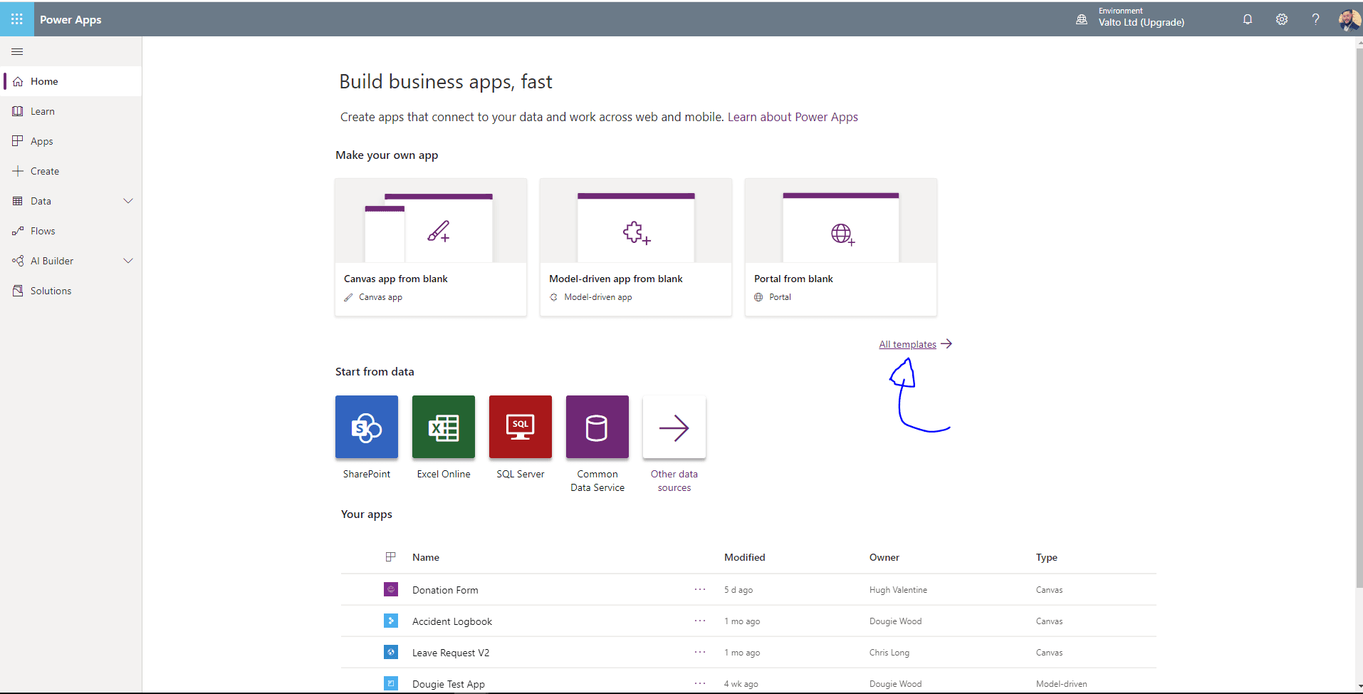This screenshot has height=694, width=1363.
Task: Collapse the left navigation hamburger menu
Action: pos(17,51)
